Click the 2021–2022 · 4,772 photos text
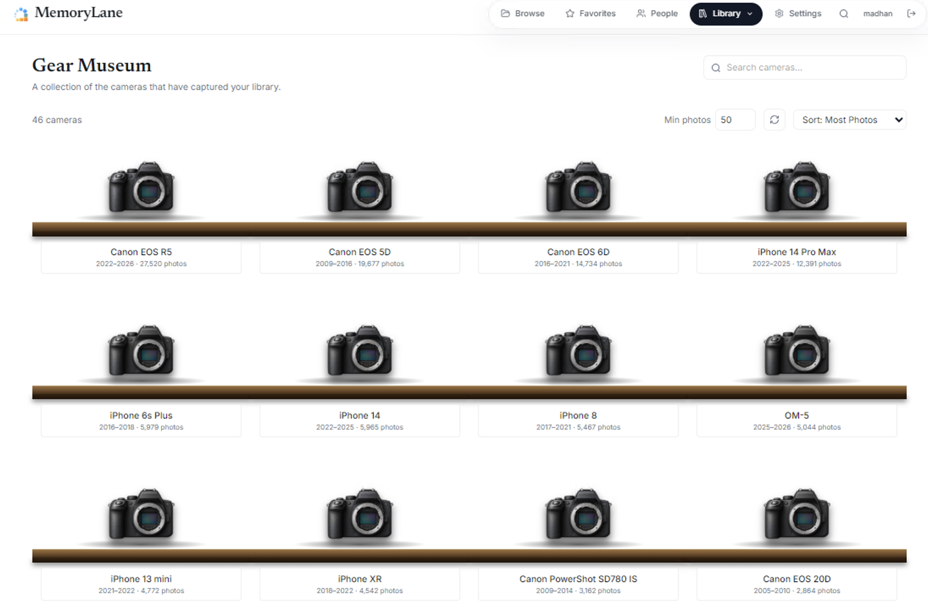Image resolution: width=928 pixels, height=606 pixels. [141, 591]
